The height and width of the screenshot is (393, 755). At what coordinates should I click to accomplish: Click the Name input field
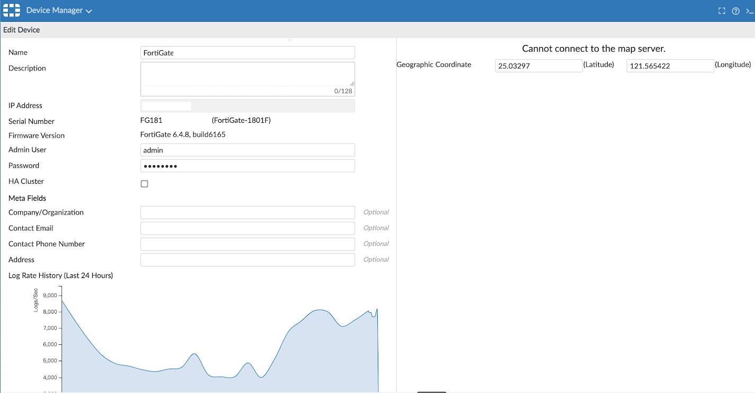tap(247, 52)
